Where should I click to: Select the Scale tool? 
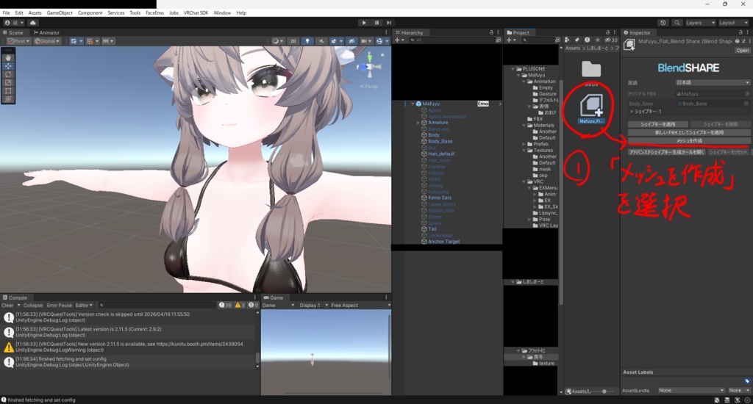pyautogui.click(x=8, y=82)
